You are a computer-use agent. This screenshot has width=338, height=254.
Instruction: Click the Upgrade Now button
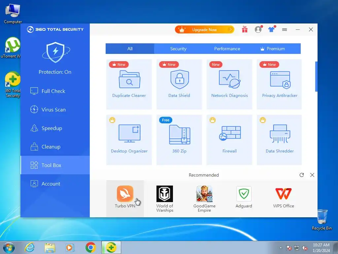click(204, 29)
